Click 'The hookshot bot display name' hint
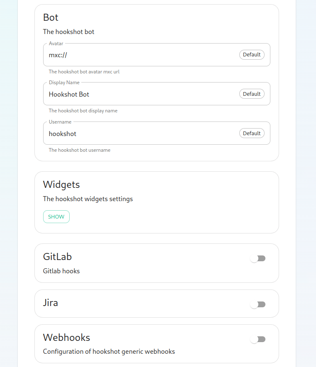316x367 pixels. tap(83, 111)
